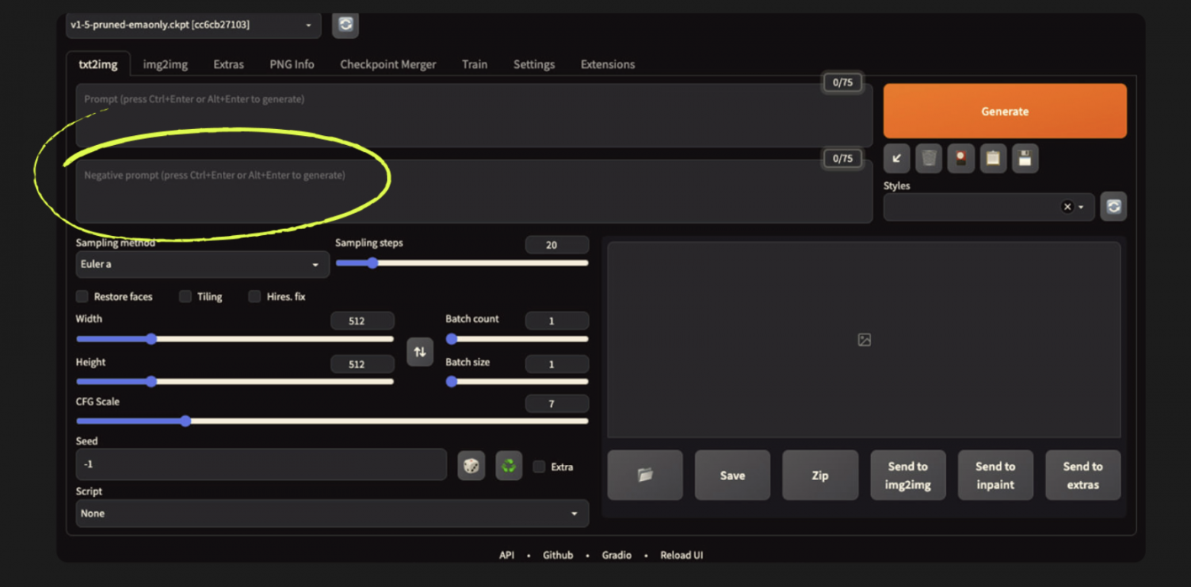Click the folder icon under the image preview
The image size is (1191, 587).
(644, 475)
